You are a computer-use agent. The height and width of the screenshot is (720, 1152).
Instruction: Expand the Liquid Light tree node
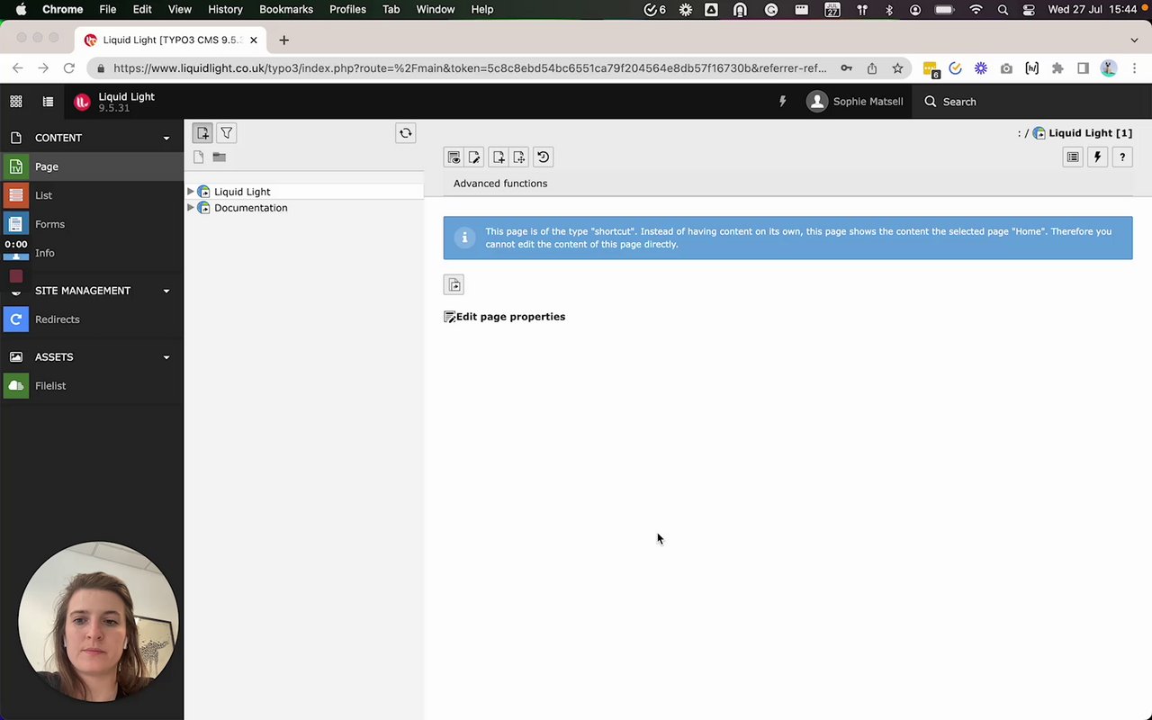(x=190, y=192)
